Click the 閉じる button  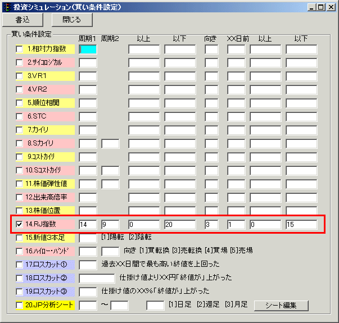click(x=72, y=20)
